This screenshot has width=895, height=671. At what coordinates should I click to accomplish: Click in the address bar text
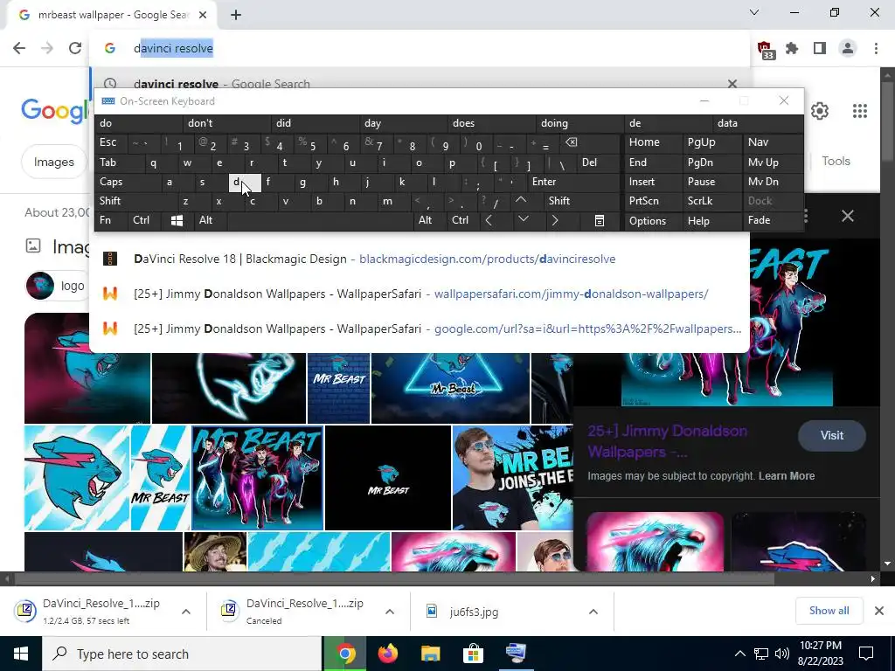pyautogui.click(x=174, y=49)
